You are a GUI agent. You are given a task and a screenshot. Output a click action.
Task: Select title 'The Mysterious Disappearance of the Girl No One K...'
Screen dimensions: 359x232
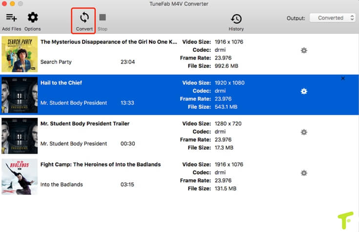pyautogui.click(x=108, y=42)
